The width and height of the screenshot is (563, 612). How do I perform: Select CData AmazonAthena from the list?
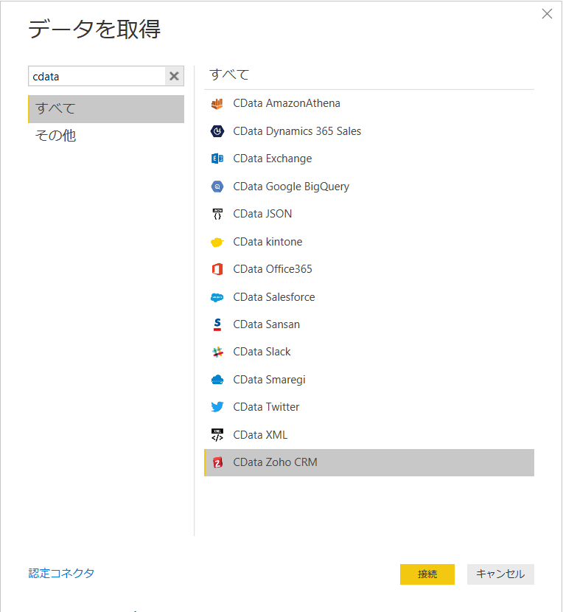tap(369, 103)
